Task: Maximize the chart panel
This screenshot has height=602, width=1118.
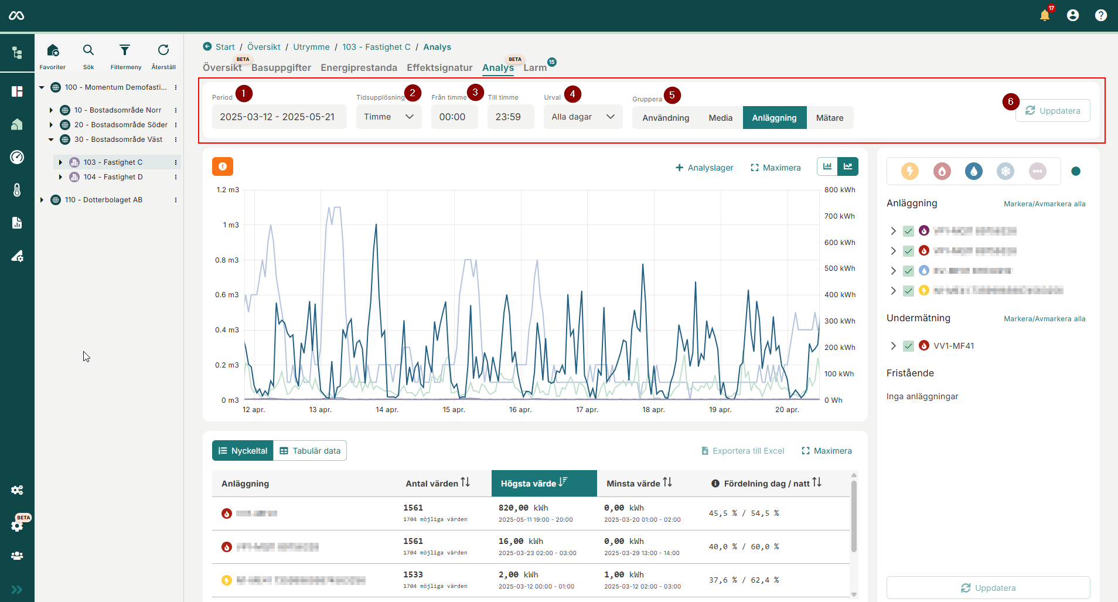Action: [x=775, y=168]
